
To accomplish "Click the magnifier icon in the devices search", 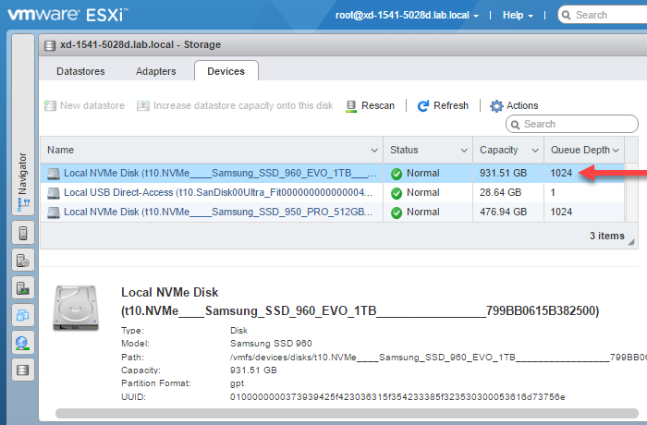I will (x=515, y=124).
